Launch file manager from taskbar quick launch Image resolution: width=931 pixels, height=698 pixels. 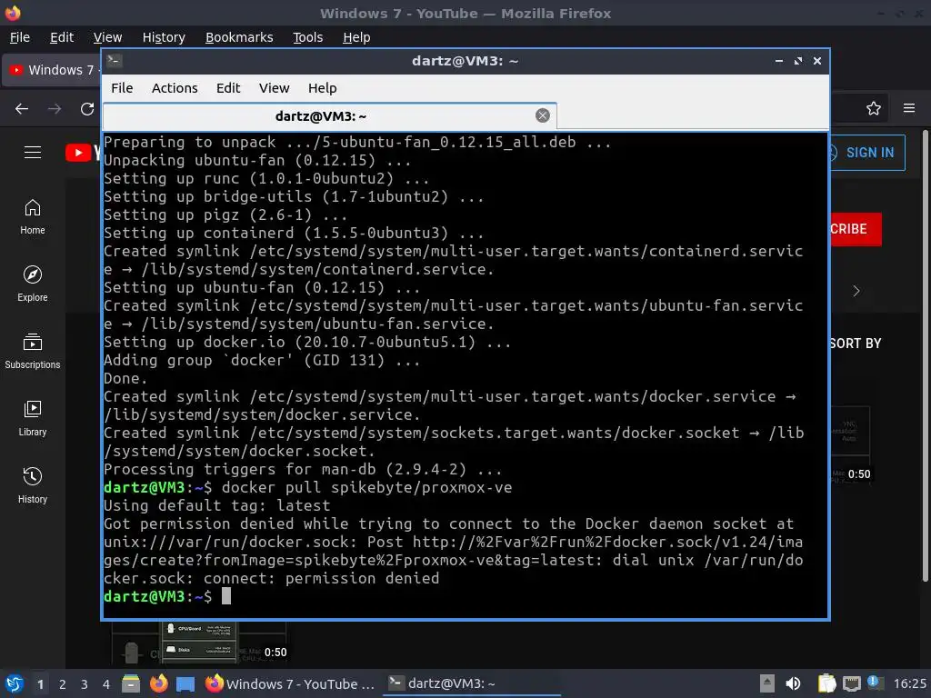pos(131,683)
